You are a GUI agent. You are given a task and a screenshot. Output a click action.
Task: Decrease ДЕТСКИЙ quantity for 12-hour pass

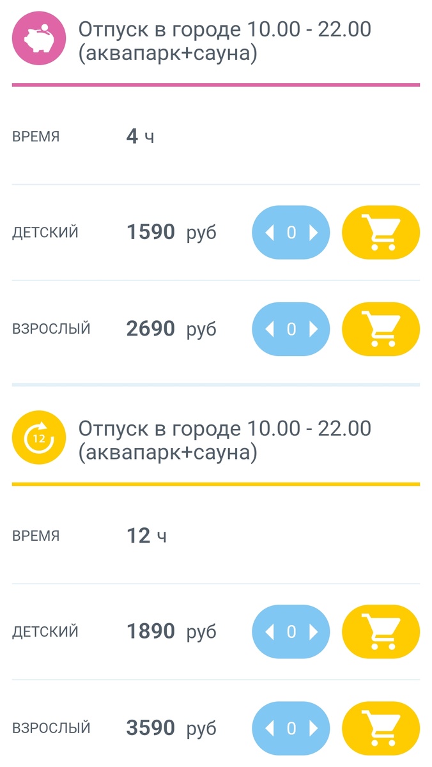(x=268, y=631)
